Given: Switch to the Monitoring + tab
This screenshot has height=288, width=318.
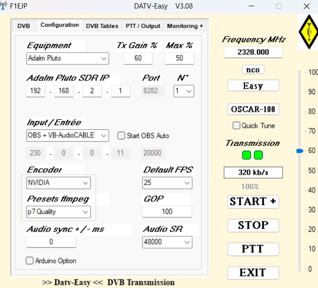Looking at the screenshot, I should point(185,26).
